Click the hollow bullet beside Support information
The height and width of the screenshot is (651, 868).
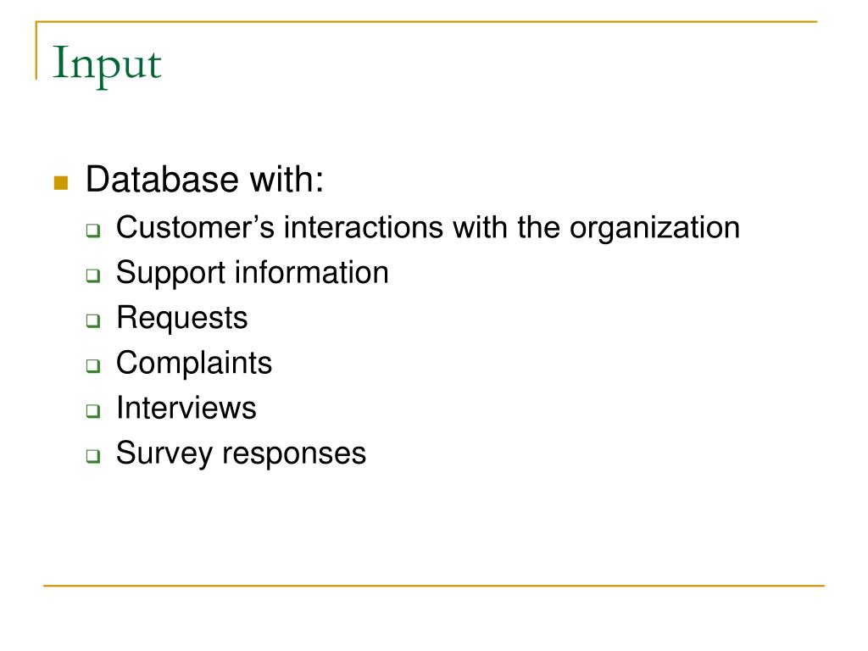(93, 275)
